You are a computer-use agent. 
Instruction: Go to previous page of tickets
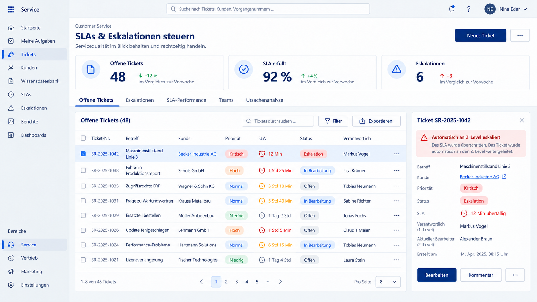click(x=201, y=282)
